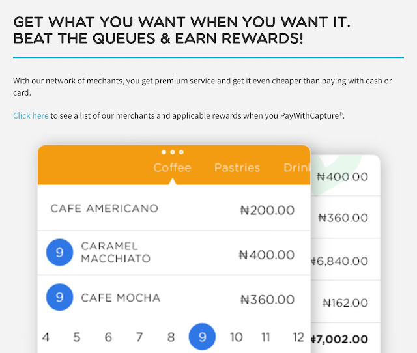The width and height of the screenshot is (417, 353).
Task: Select the highlighted quantity 9 circle
Action: 202,337
